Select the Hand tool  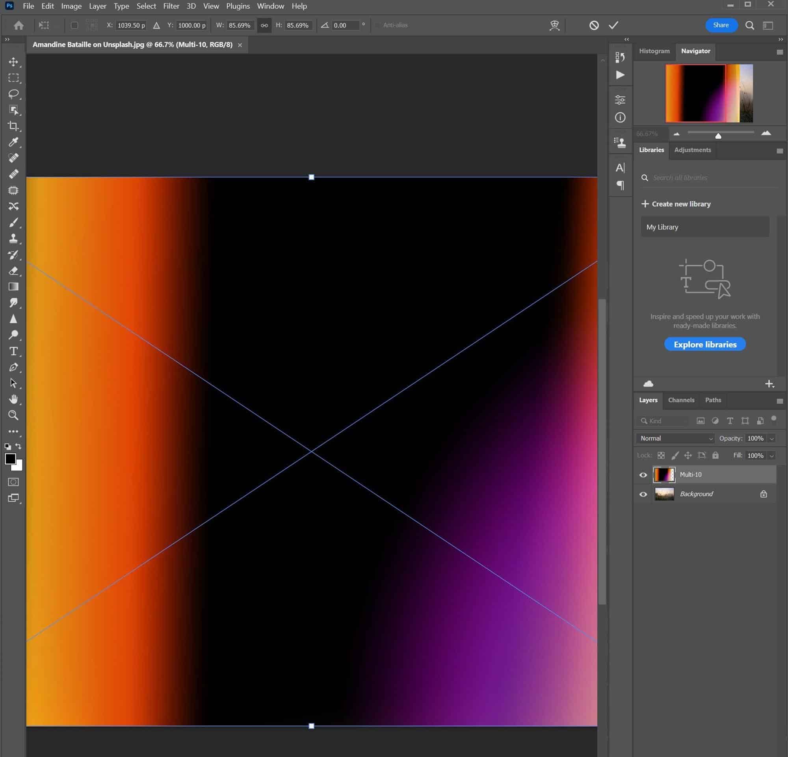coord(14,399)
